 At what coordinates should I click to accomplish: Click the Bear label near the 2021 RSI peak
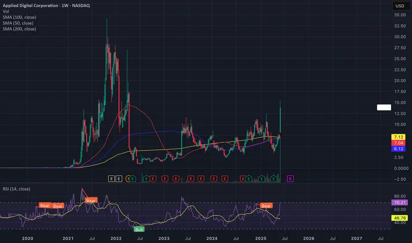[91, 201]
